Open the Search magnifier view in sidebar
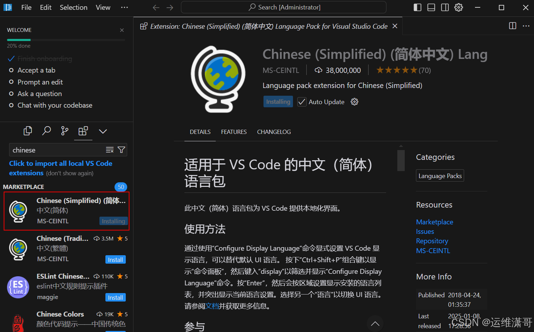 tap(46, 131)
